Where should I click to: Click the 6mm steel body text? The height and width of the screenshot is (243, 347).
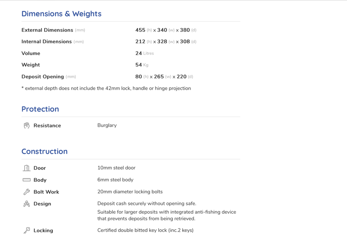click(x=115, y=180)
